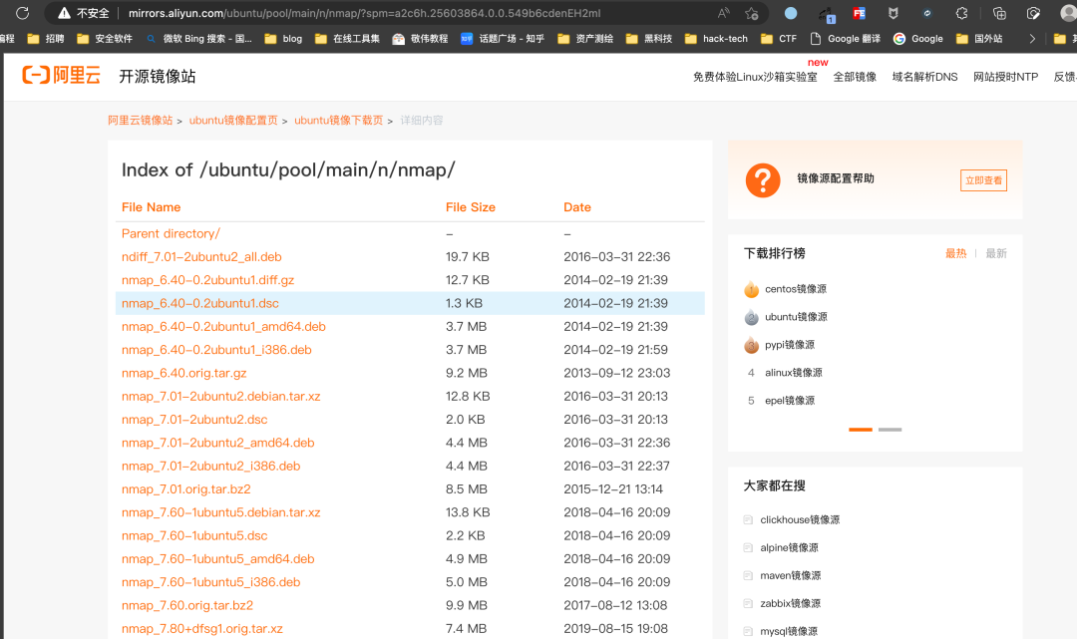The width and height of the screenshot is (1077, 639).
Task: Open the 国外站 bookmark folder
Action: click(979, 39)
